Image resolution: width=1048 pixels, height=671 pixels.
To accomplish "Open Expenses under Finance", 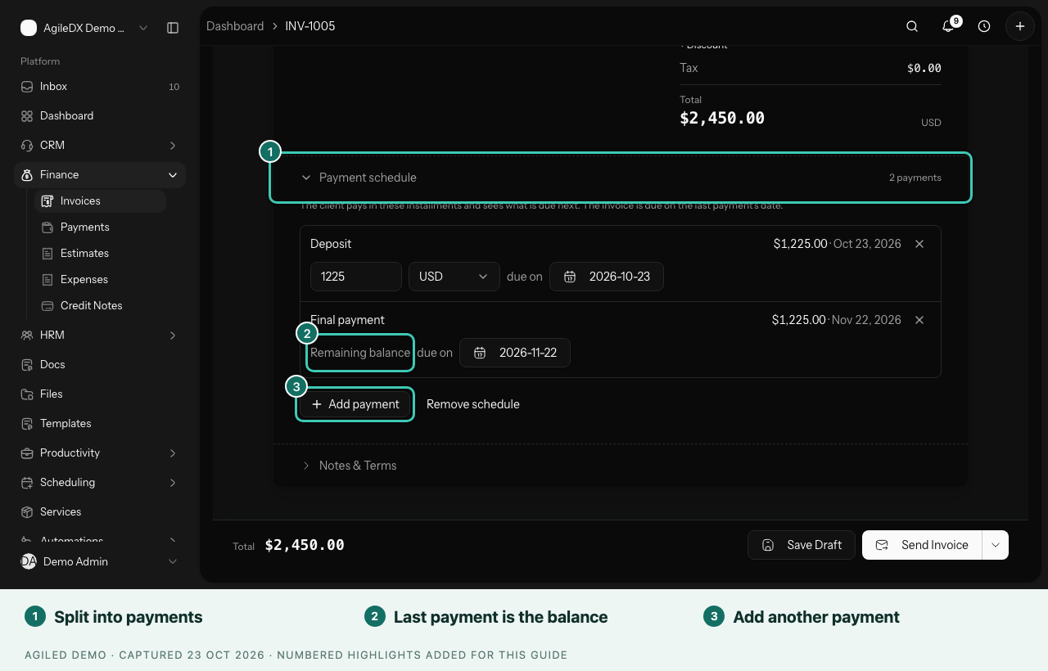I will point(100,280).
